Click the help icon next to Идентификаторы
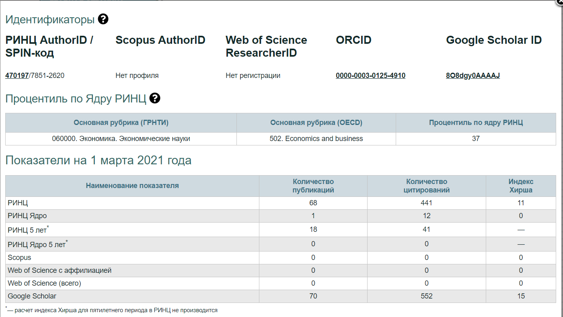563x317 pixels. point(103,19)
